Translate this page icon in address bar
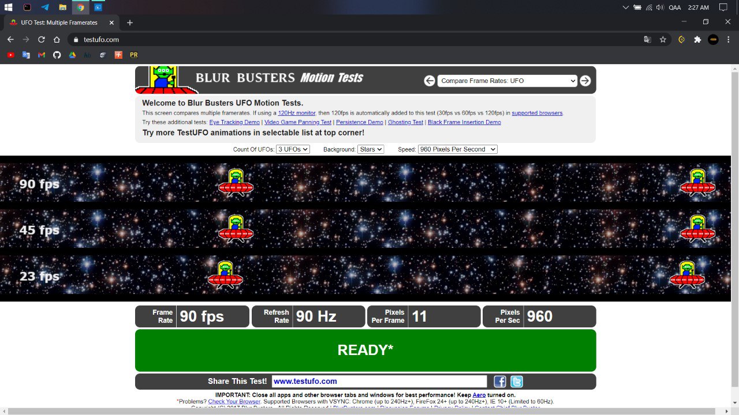The image size is (739, 415). coord(647,40)
